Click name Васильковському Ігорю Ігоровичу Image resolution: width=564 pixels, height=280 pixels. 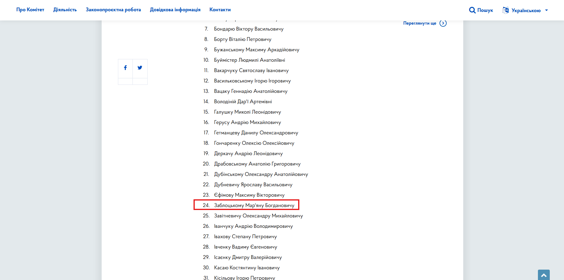tap(253, 81)
